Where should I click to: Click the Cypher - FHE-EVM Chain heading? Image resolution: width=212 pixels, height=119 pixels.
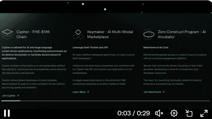33,34
